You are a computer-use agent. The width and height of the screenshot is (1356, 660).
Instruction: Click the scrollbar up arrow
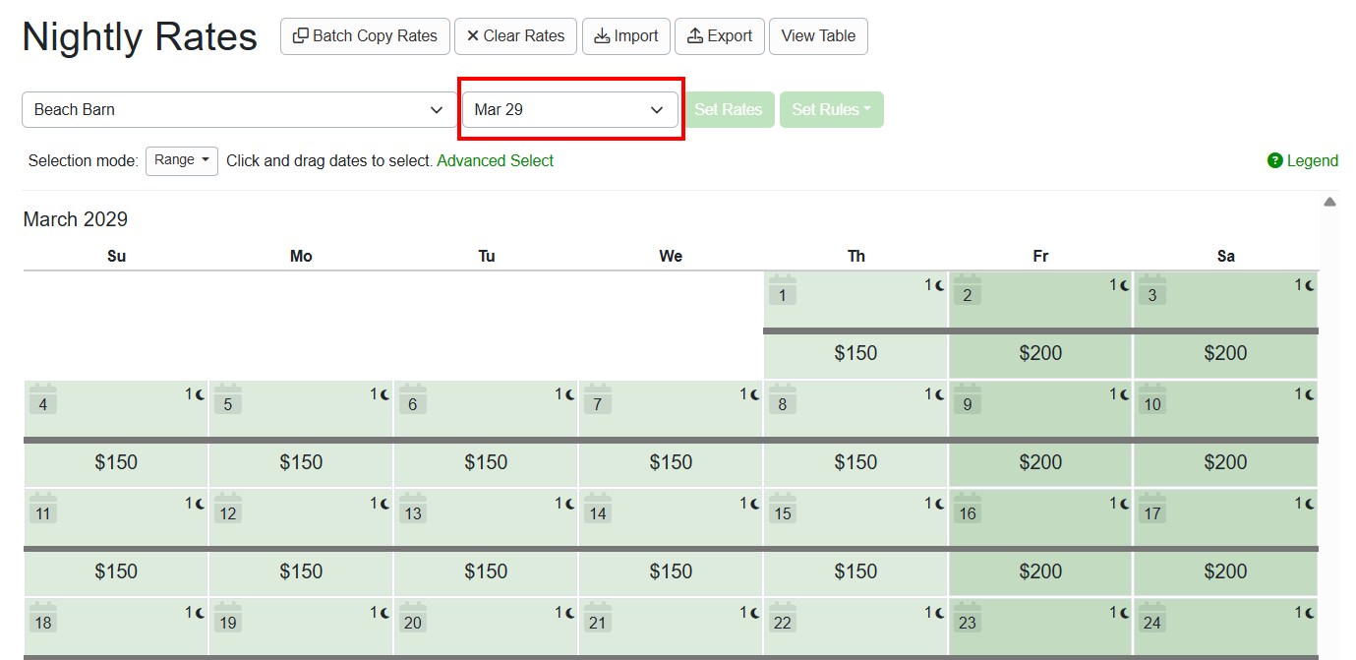coord(1329,202)
